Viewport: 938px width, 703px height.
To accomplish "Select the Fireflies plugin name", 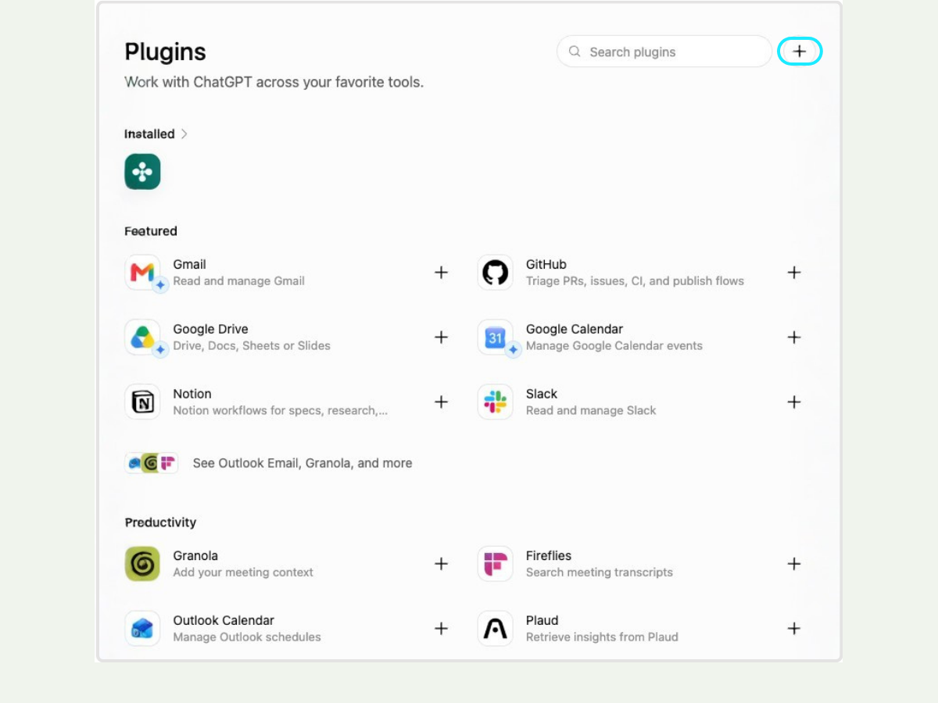I will [x=549, y=556].
